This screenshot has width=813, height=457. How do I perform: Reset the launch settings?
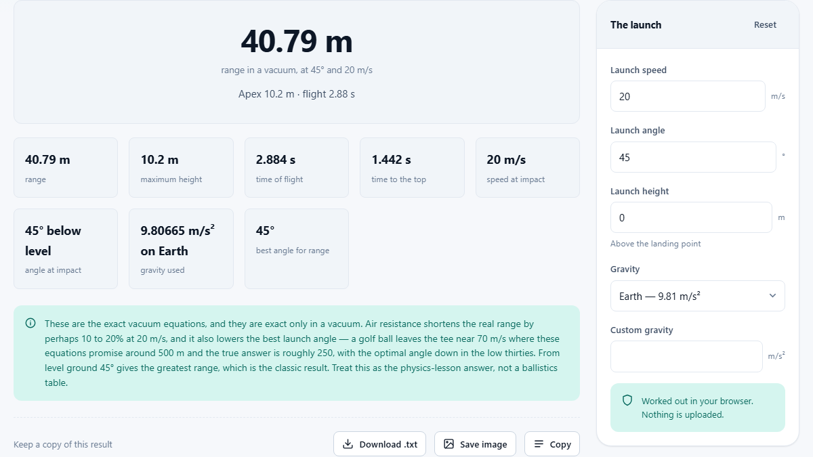click(x=765, y=25)
